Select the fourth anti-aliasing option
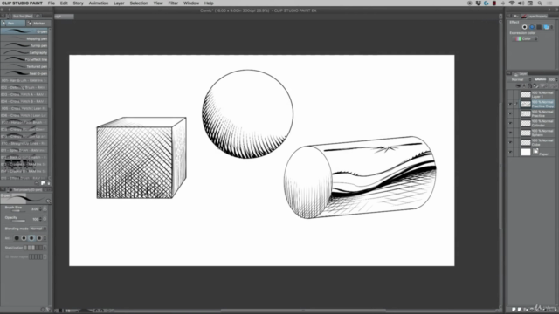The image size is (559, 314). (39, 238)
